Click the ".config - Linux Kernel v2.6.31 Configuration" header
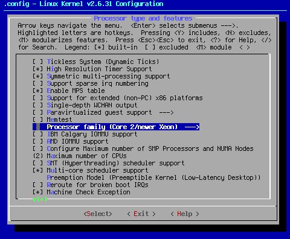 tap(83, 4)
